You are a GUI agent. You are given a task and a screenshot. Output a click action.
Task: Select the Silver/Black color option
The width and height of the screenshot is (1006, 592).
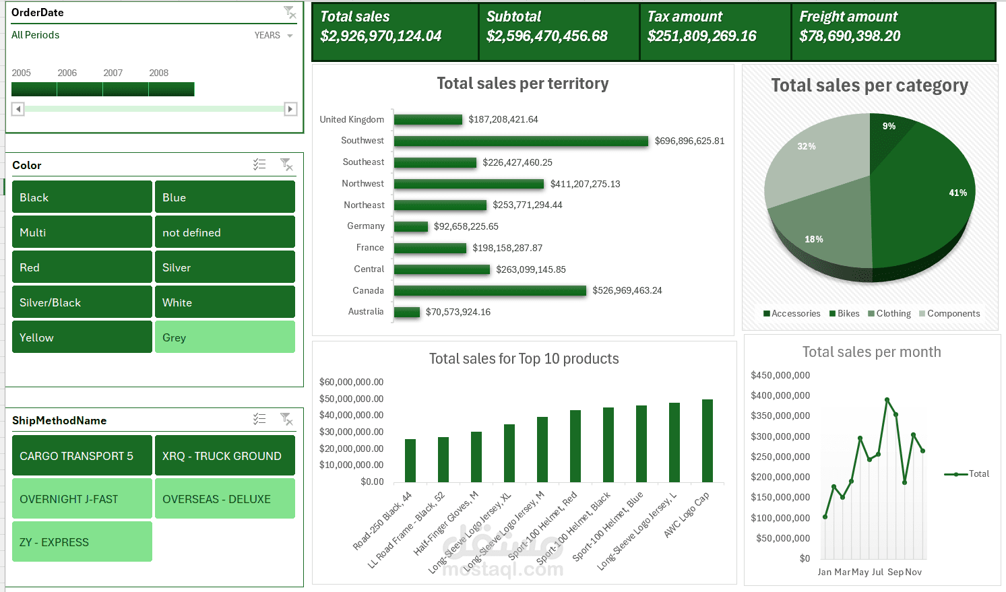click(82, 302)
